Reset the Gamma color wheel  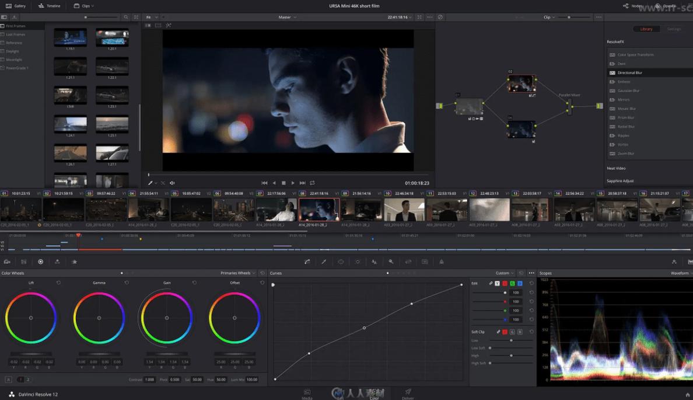pos(127,282)
